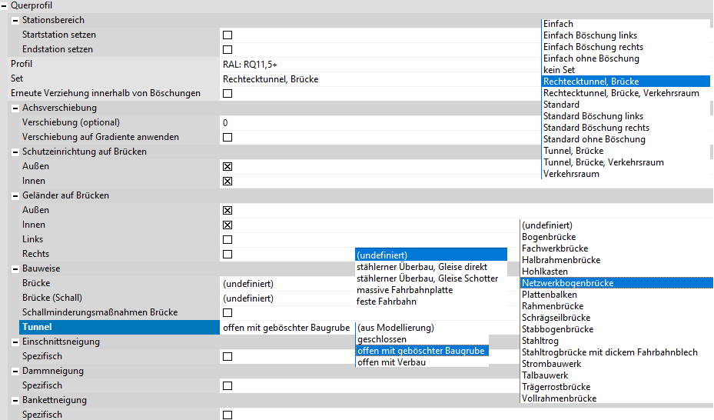
Task: Select 'Standard' from the Set list
Action: (x=561, y=105)
